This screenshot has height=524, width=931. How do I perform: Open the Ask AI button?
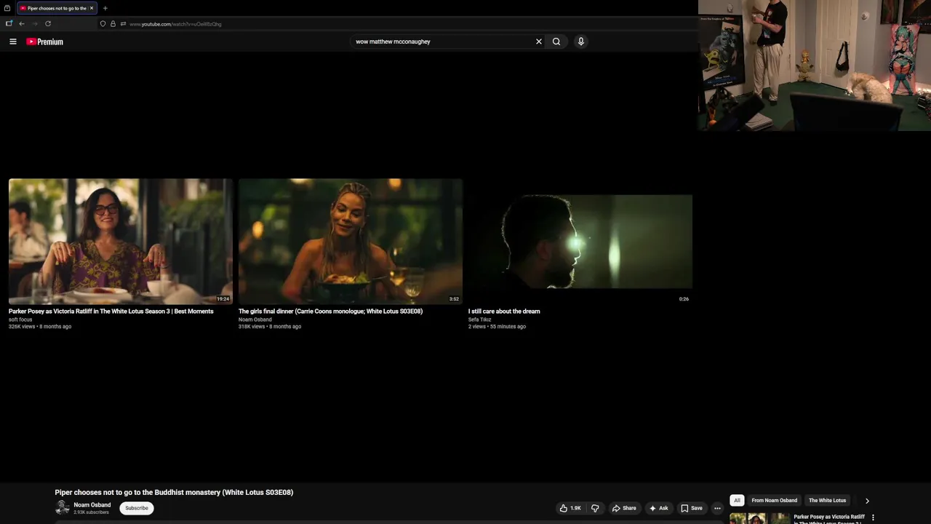click(659, 508)
